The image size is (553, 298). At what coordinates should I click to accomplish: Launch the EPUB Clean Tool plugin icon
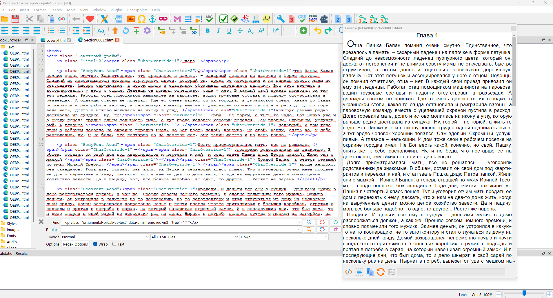coord(313,19)
